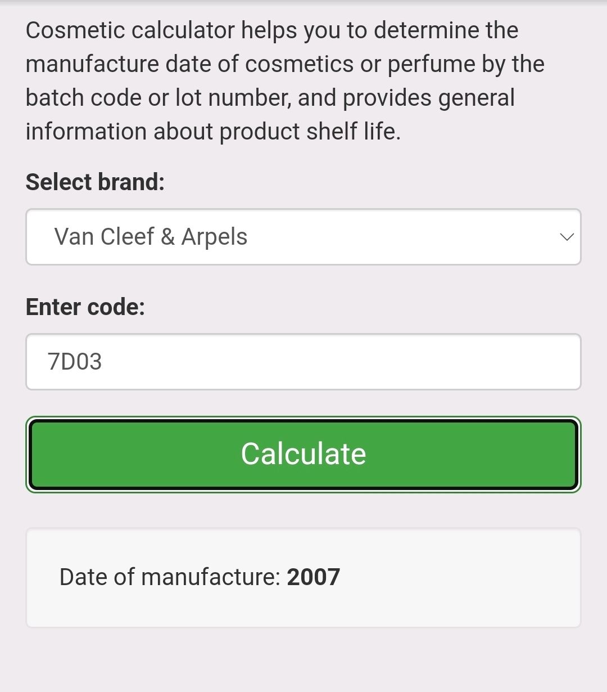Click the bold 2007 result year
607x692 pixels.
click(314, 577)
